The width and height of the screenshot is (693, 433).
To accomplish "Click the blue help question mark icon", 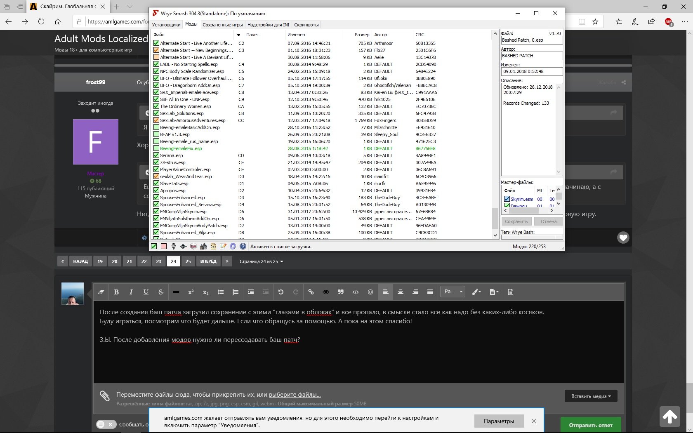I will coord(243,246).
